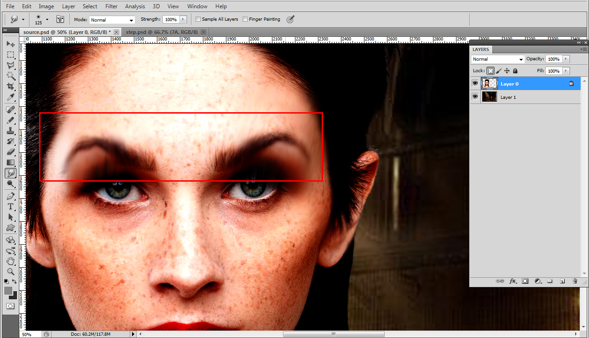The image size is (589, 338).
Task: Open the Opacity slider arrow
Action: (566, 59)
